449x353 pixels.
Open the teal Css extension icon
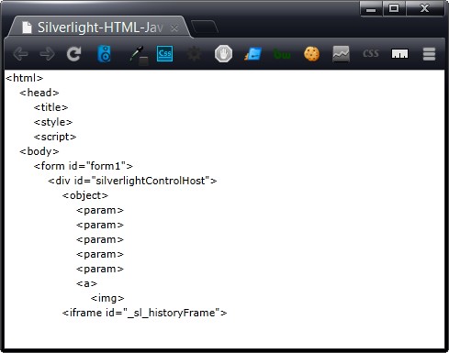164,54
